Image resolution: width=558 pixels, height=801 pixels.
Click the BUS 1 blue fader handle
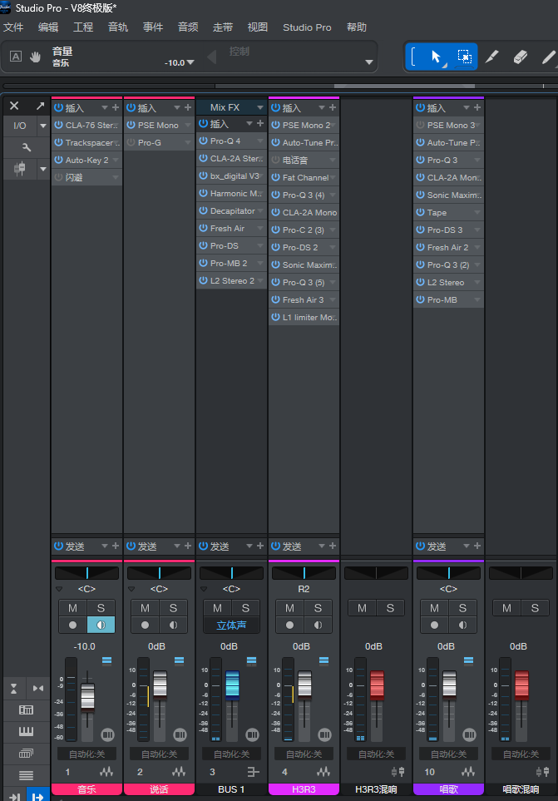pyautogui.click(x=232, y=685)
